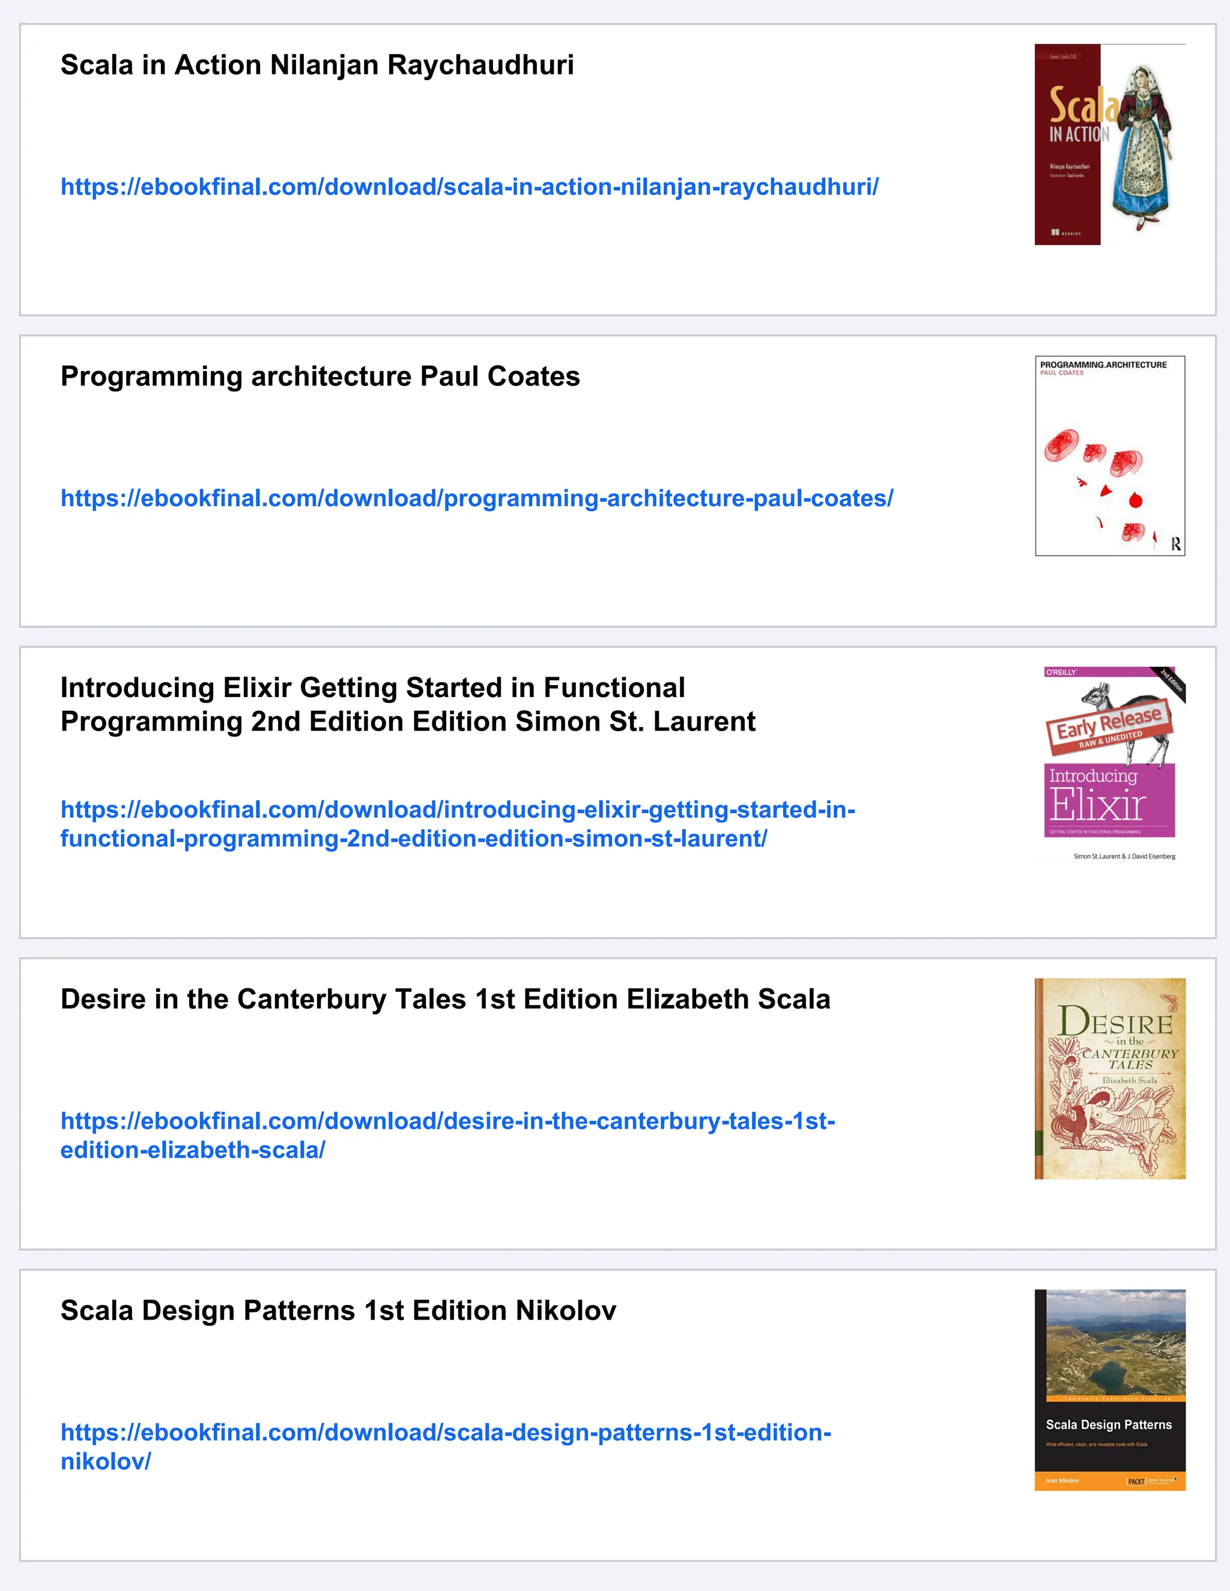Image resolution: width=1230 pixels, height=1591 pixels.
Task: Click the Scala in Action book cover
Action: tap(1110, 144)
